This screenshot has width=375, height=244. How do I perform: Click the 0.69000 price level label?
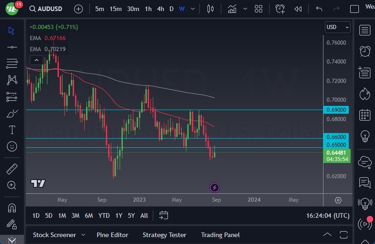[337, 110]
